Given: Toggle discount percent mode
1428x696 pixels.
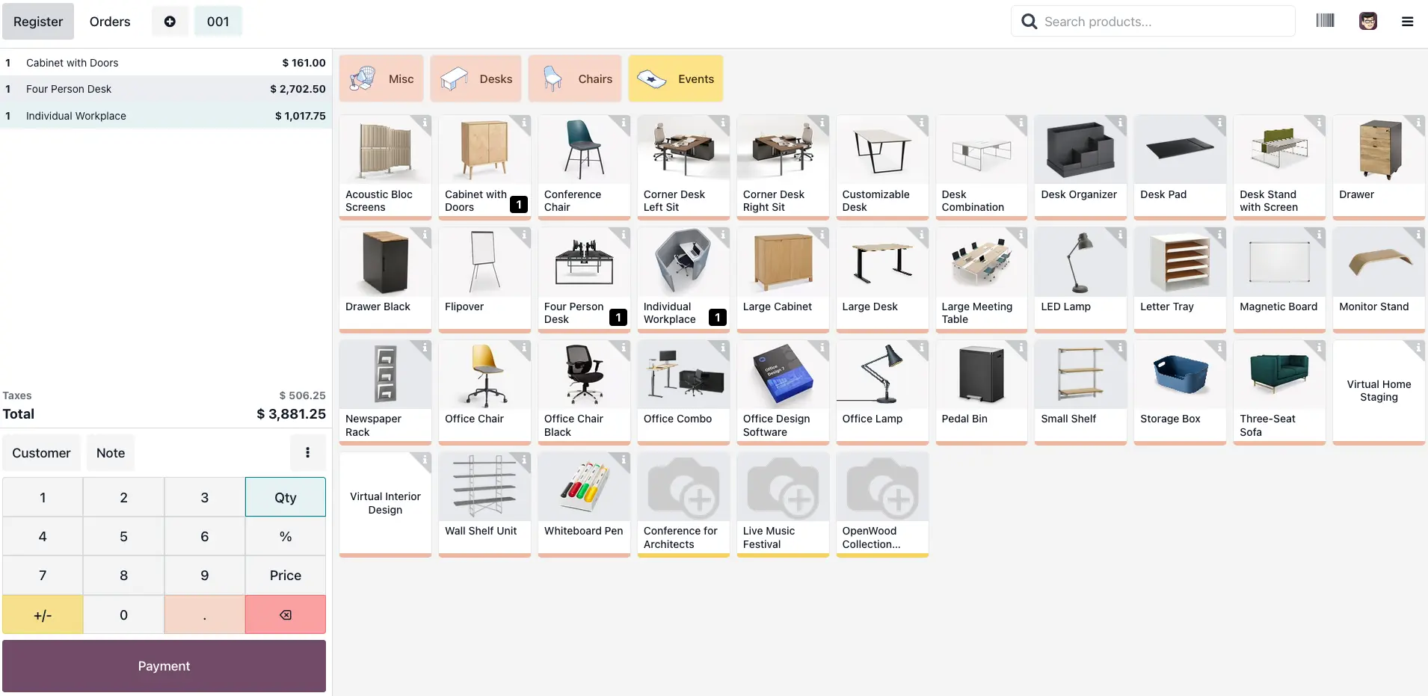Looking at the screenshot, I should 285,536.
